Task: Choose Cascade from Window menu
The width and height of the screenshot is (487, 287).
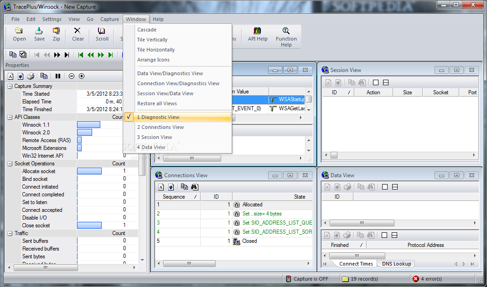Action: pos(178,30)
